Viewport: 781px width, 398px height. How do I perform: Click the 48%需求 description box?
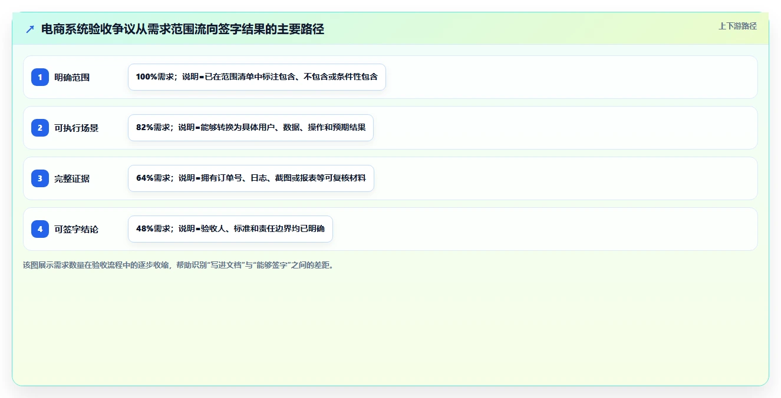[230, 229]
